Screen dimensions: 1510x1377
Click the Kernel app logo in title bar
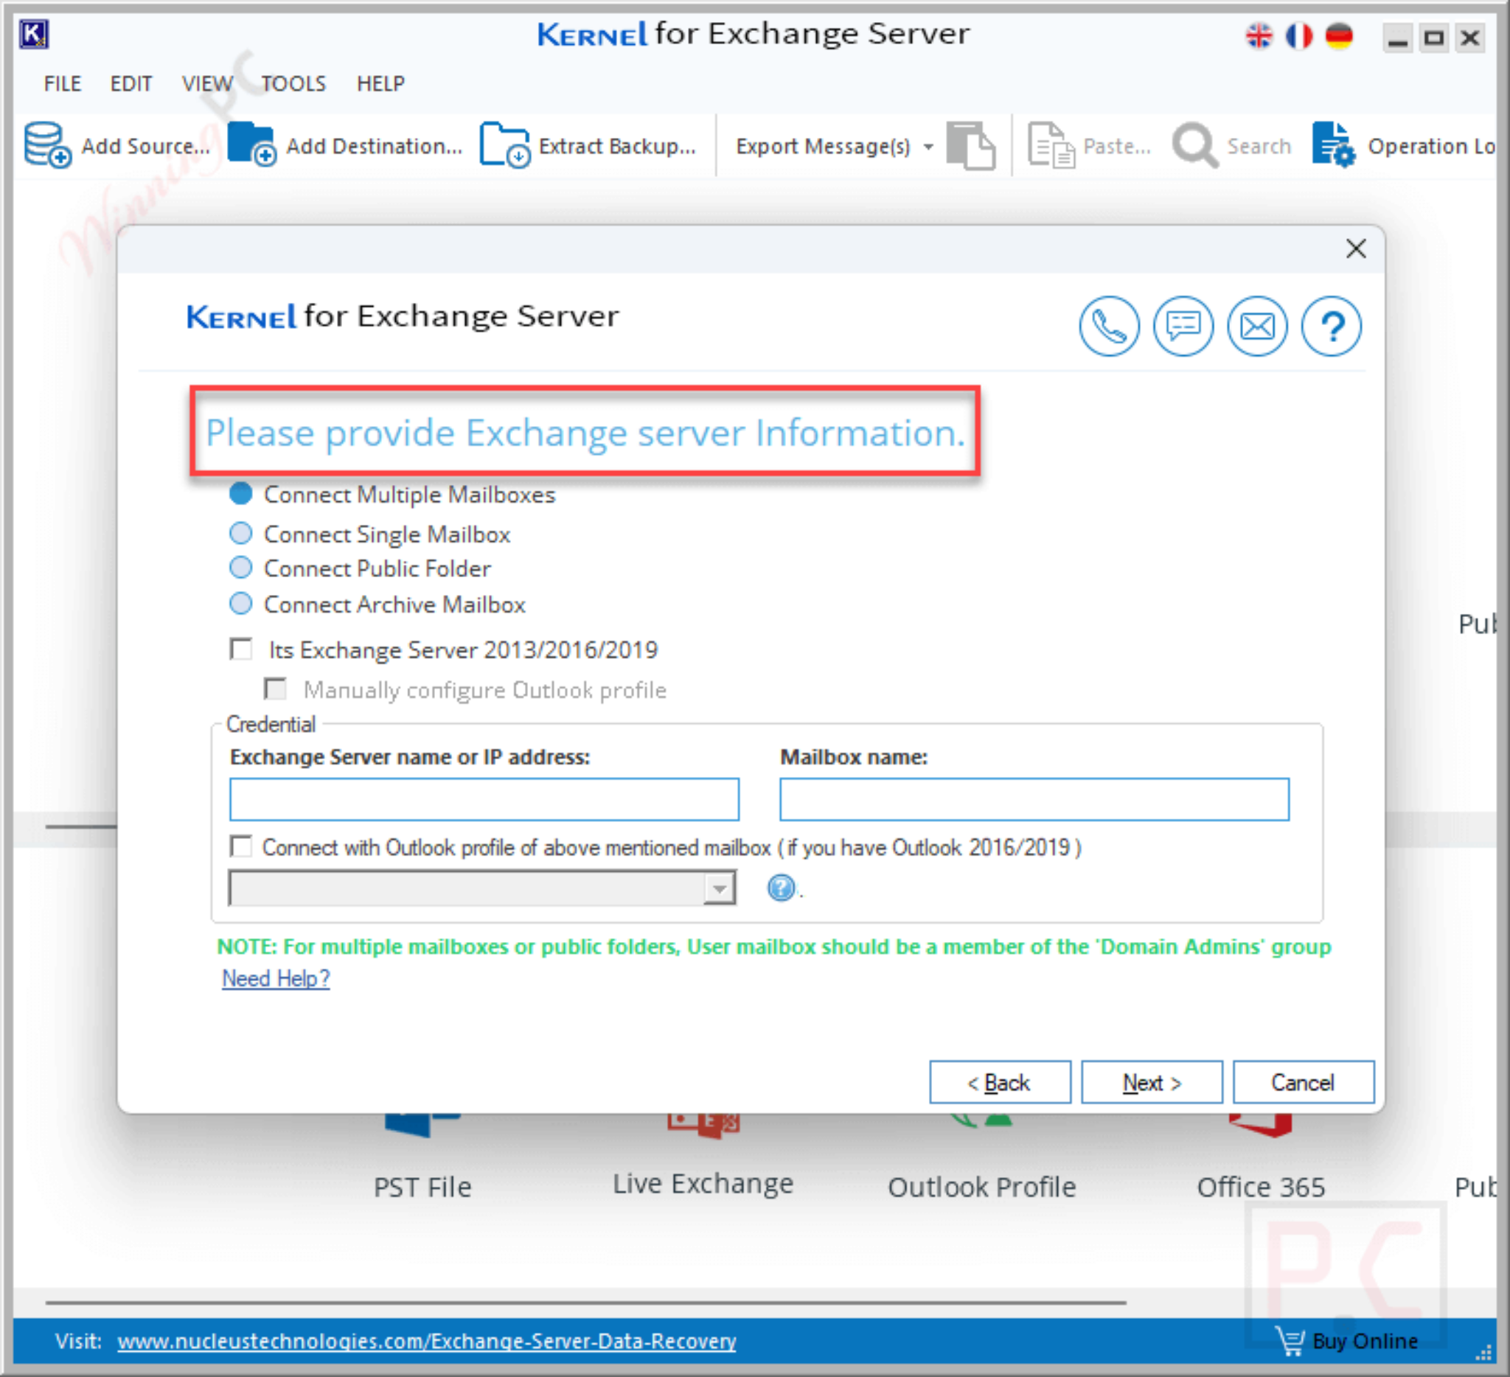coord(34,35)
